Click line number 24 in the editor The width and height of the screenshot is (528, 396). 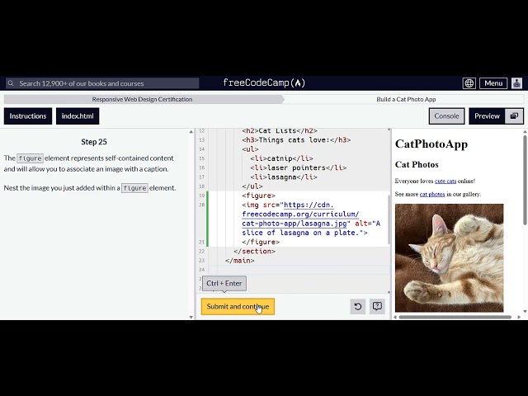201,270
